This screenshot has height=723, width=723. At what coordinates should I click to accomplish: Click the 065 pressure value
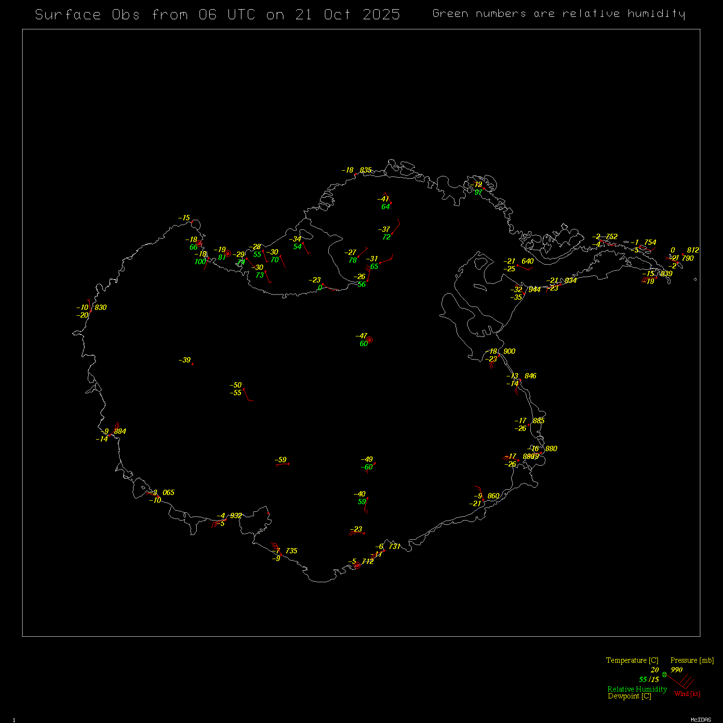[x=168, y=493]
